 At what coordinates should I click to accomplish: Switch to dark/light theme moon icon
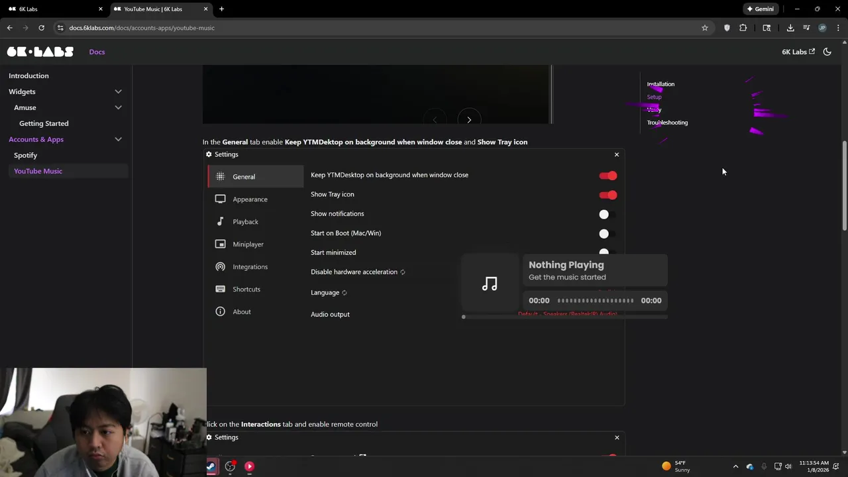pos(827,52)
